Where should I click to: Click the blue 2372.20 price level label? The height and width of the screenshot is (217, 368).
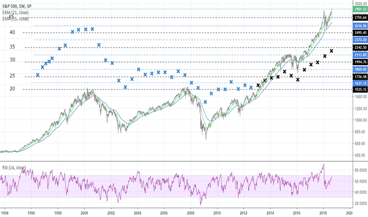coord(360,40)
